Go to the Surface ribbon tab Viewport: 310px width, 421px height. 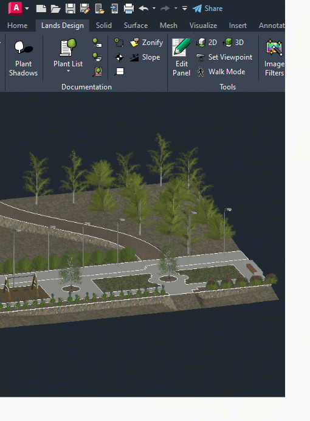click(136, 26)
